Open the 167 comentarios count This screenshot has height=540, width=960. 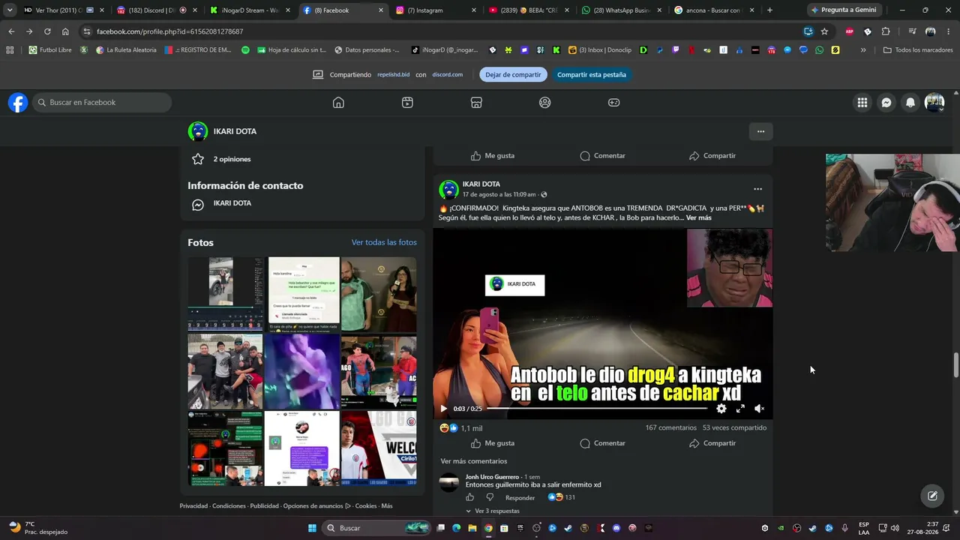(x=671, y=427)
